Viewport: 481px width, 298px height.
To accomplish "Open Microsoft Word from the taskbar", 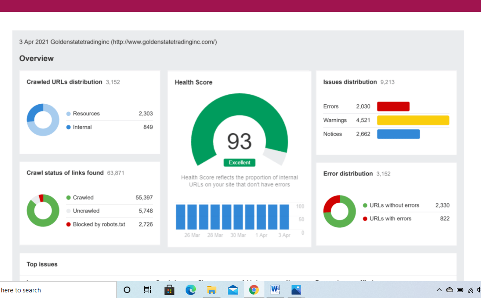I will pyautogui.click(x=275, y=290).
